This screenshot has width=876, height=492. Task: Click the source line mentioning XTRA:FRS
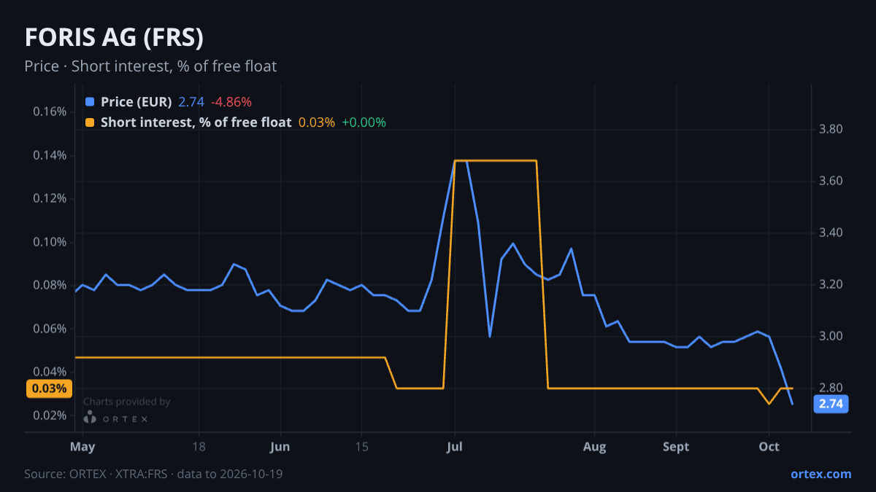pyautogui.click(x=153, y=474)
